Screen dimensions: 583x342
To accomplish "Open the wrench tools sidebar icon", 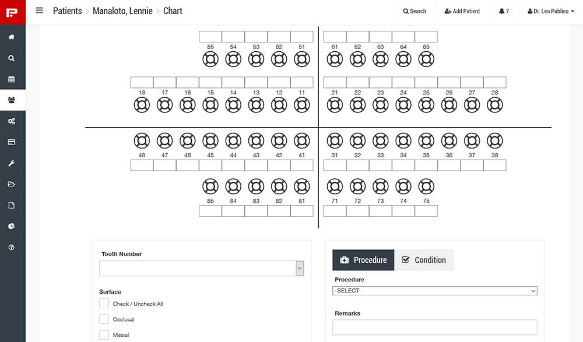I will click(12, 163).
